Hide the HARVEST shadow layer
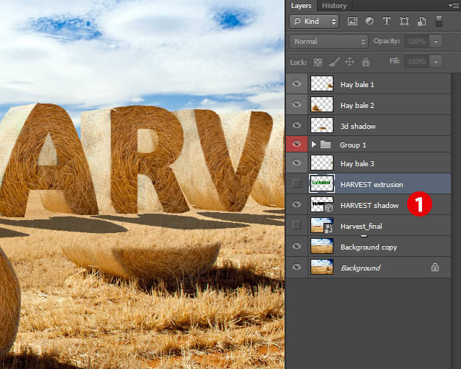 [297, 204]
